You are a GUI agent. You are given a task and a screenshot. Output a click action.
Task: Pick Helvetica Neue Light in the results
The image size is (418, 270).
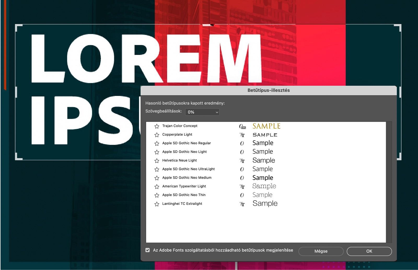pos(179,160)
